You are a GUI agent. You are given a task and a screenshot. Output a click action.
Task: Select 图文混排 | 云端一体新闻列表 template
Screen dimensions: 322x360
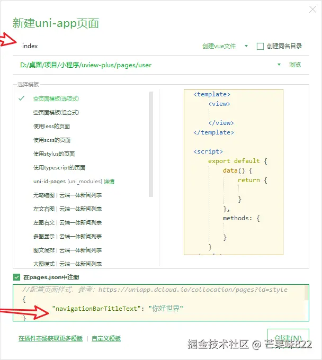[x=67, y=250]
